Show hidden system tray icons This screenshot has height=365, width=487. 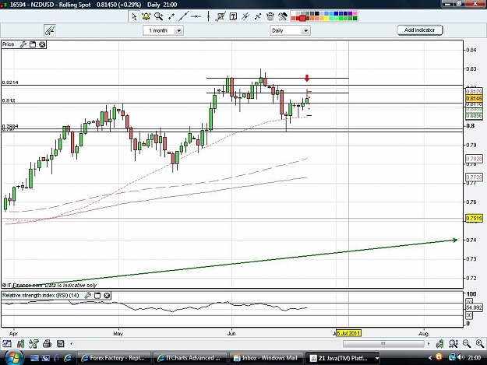click(430, 358)
